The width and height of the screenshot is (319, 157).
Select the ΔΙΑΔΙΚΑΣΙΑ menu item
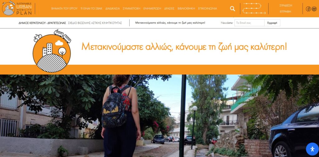(112, 8)
